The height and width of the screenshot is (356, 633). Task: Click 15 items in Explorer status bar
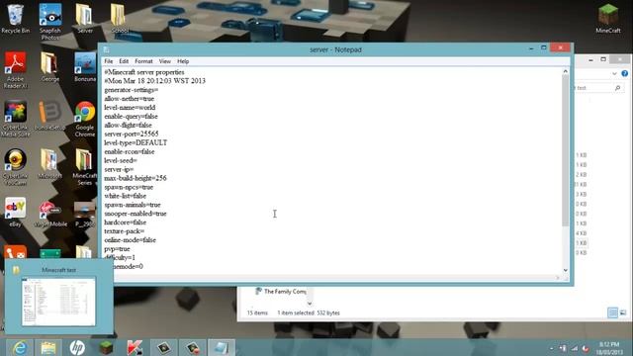pyautogui.click(x=257, y=312)
